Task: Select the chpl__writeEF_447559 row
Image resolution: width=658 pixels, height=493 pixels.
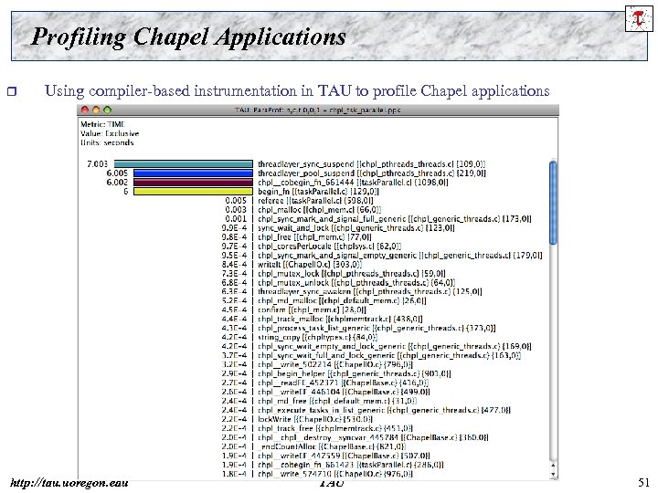Action: (x=344, y=456)
